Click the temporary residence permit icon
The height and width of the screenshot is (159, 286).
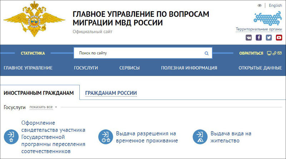105,137
